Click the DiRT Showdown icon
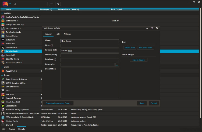Image resolution: width=202 pixels, height=132 pixels. coord(3,87)
